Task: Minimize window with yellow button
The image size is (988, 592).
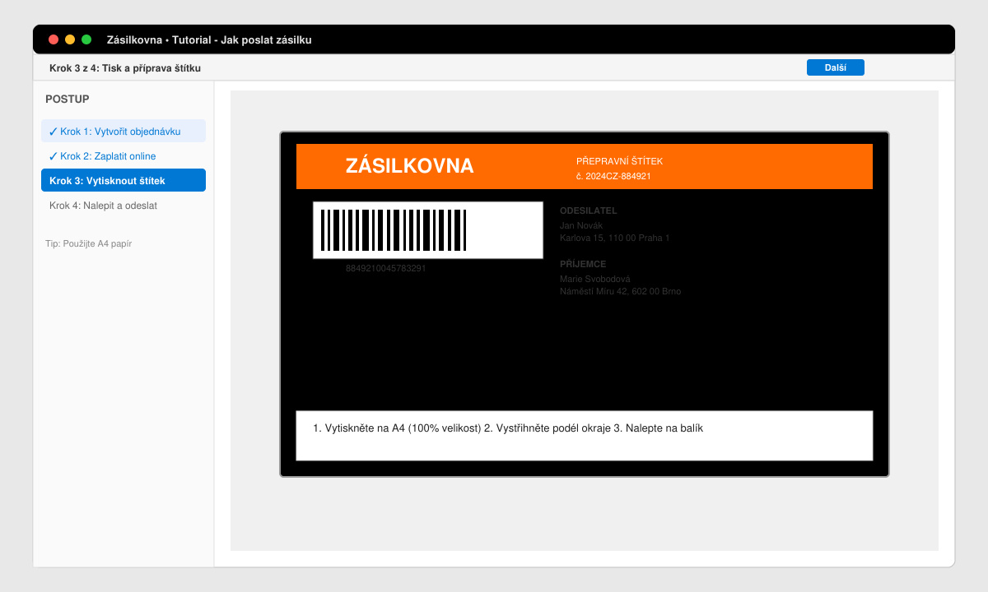Action: point(70,39)
